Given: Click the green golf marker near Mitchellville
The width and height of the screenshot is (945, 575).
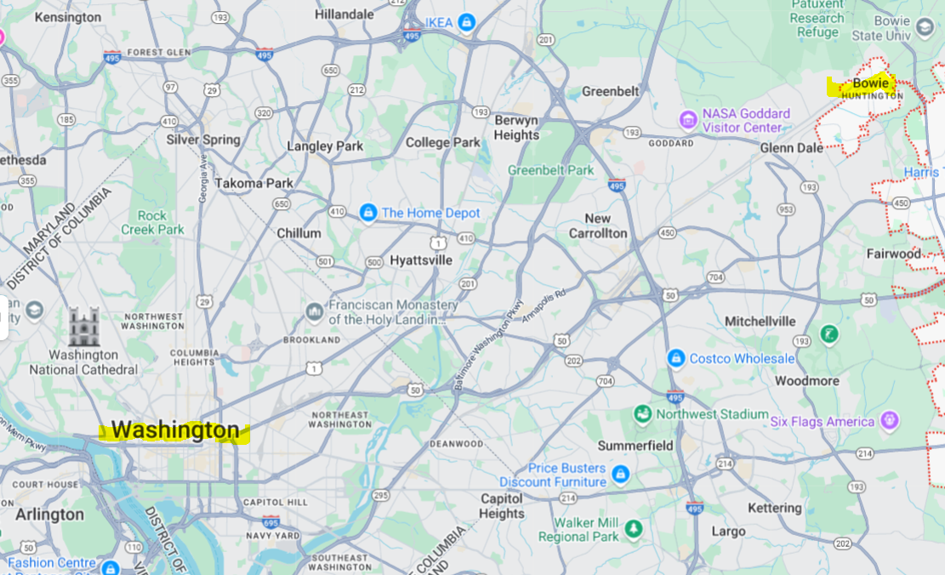Looking at the screenshot, I should tap(829, 333).
